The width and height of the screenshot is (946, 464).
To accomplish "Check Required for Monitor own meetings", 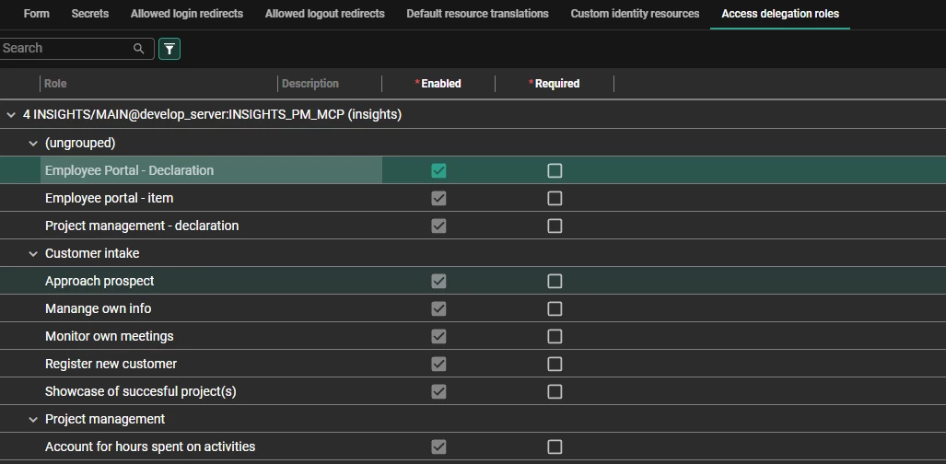I will pyautogui.click(x=555, y=337).
